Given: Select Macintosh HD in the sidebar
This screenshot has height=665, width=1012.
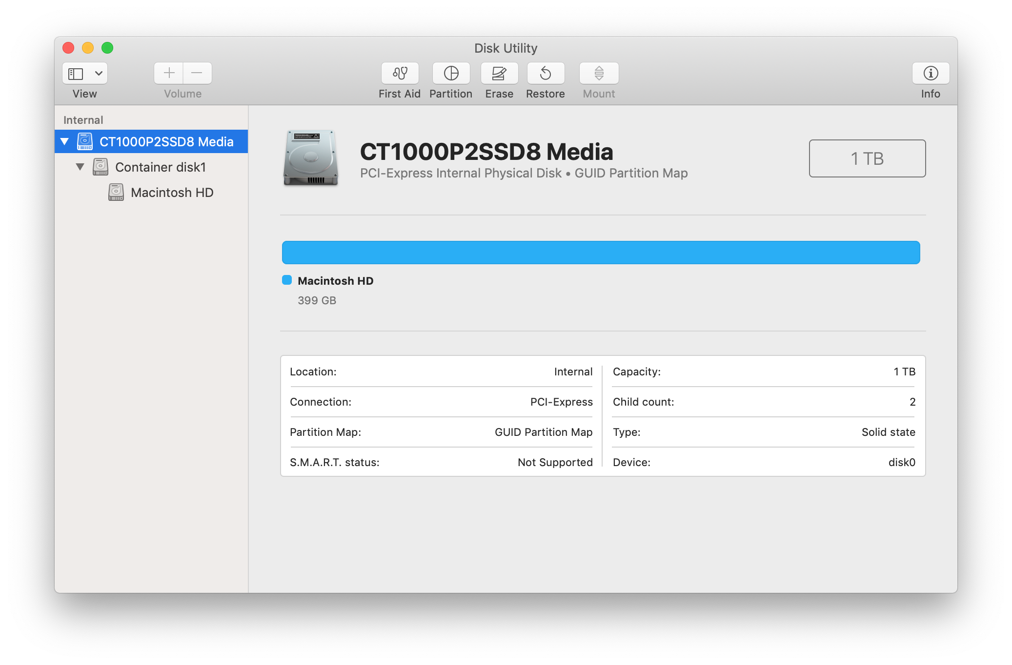Looking at the screenshot, I should [x=172, y=192].
